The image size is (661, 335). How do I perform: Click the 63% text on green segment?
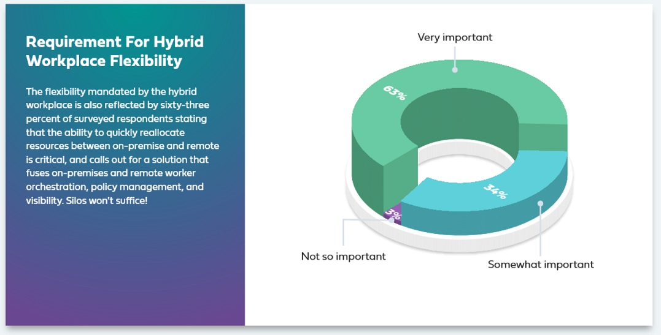click(x=395, y=93)
